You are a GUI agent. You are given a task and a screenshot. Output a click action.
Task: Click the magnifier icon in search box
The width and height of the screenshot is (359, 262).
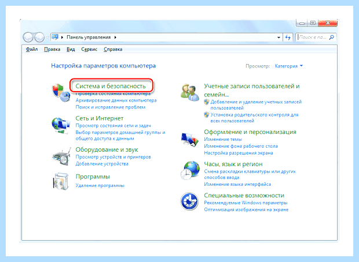331,37
